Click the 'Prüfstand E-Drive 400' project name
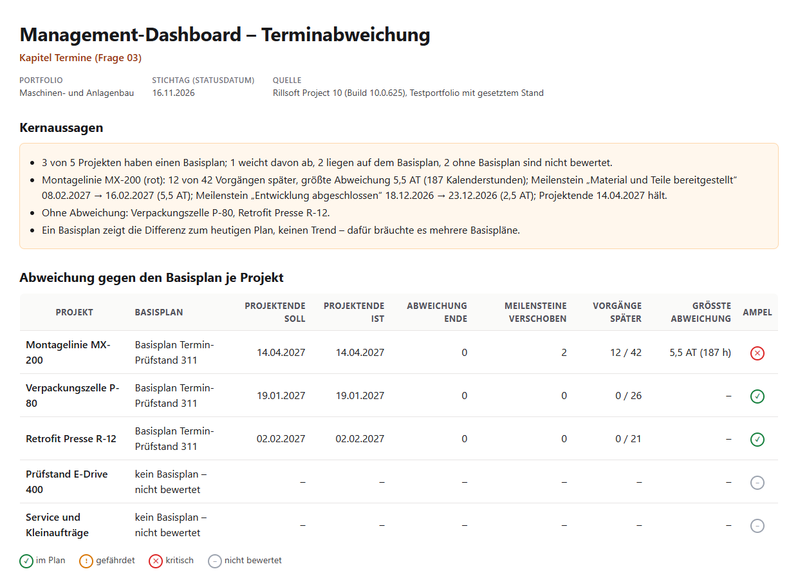This screenshot has width=798, height=578. (x=67, y=482)
